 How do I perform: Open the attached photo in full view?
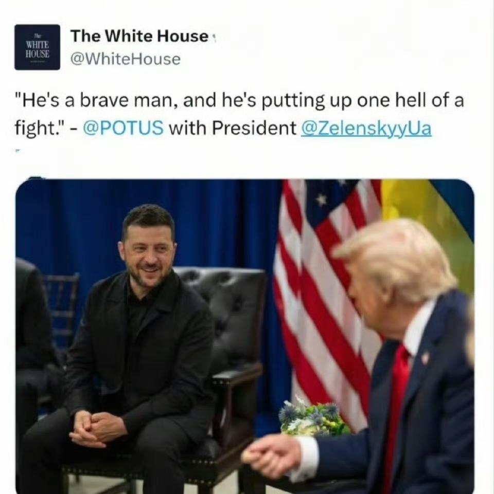pos(245,336)
